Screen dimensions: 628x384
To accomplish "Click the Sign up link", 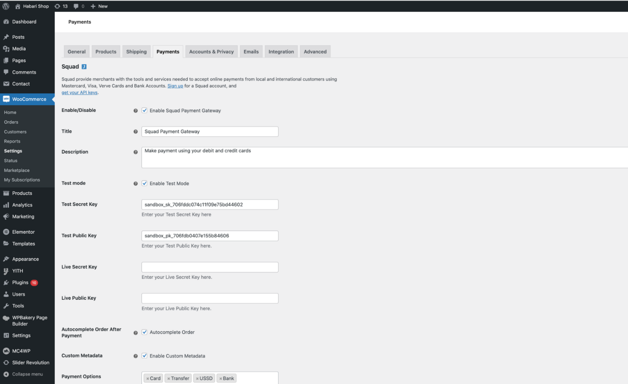I will (175, 86).
